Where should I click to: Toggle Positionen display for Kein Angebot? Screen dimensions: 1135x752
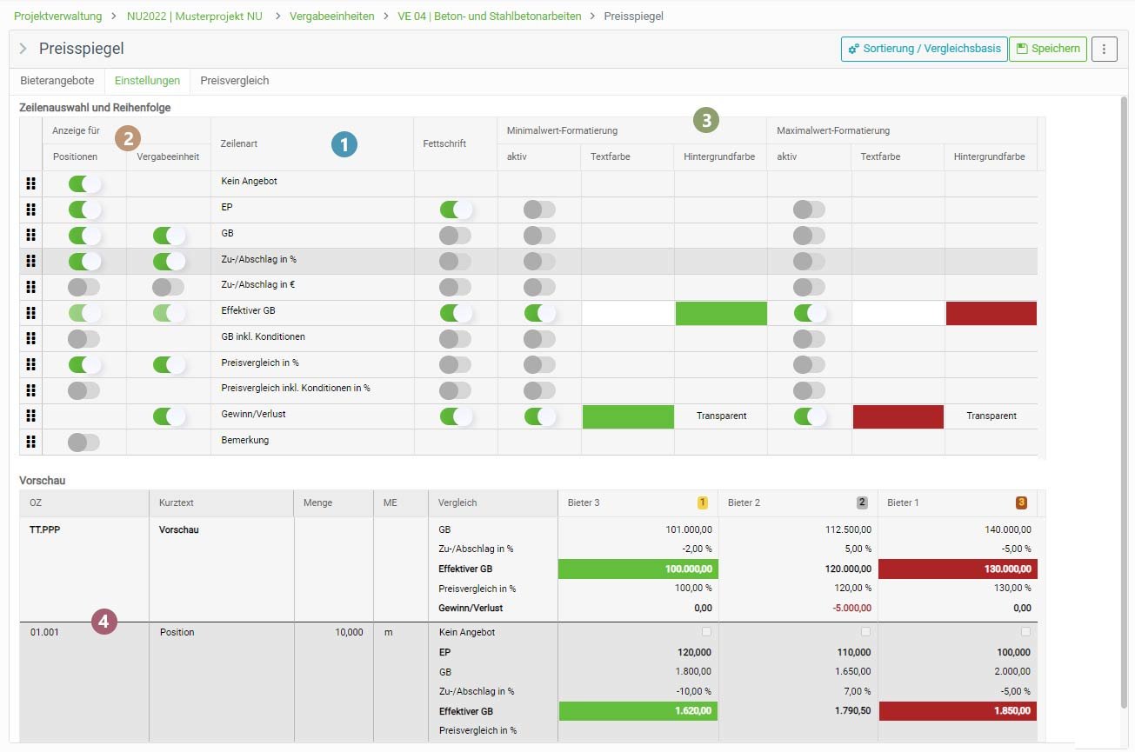84,183
